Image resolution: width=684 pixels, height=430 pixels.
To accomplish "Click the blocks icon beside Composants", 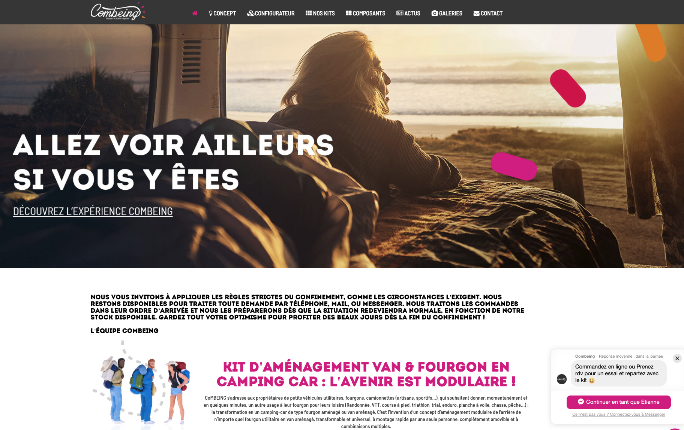I will [x=349, y=13].
